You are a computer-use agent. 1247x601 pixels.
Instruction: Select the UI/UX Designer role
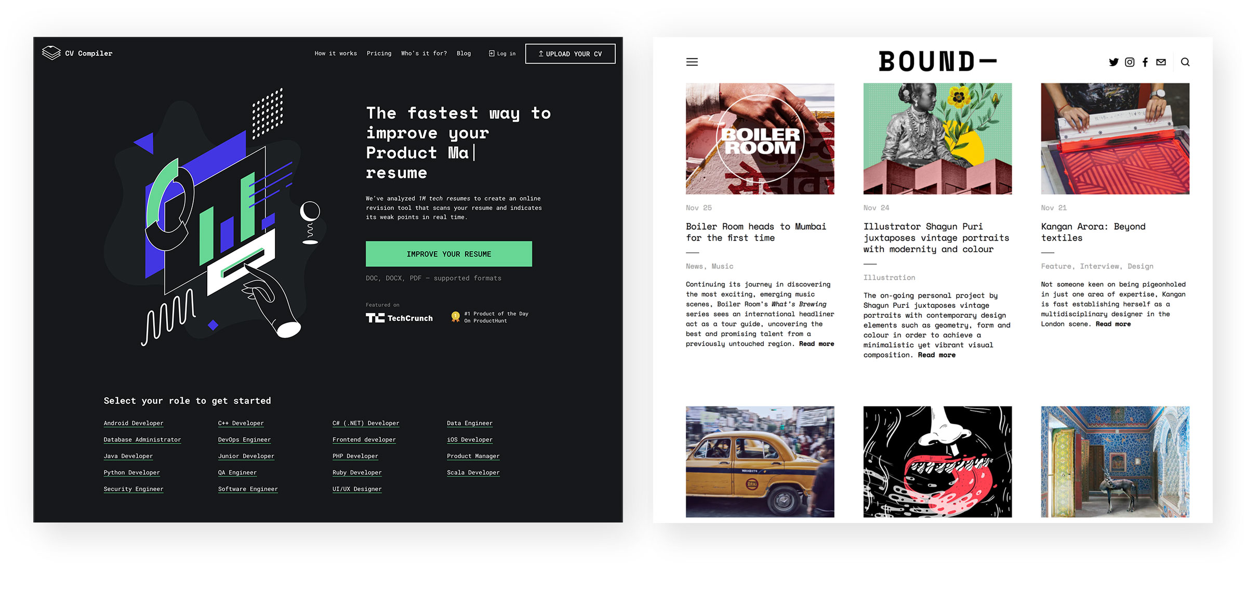pos(357,489)
